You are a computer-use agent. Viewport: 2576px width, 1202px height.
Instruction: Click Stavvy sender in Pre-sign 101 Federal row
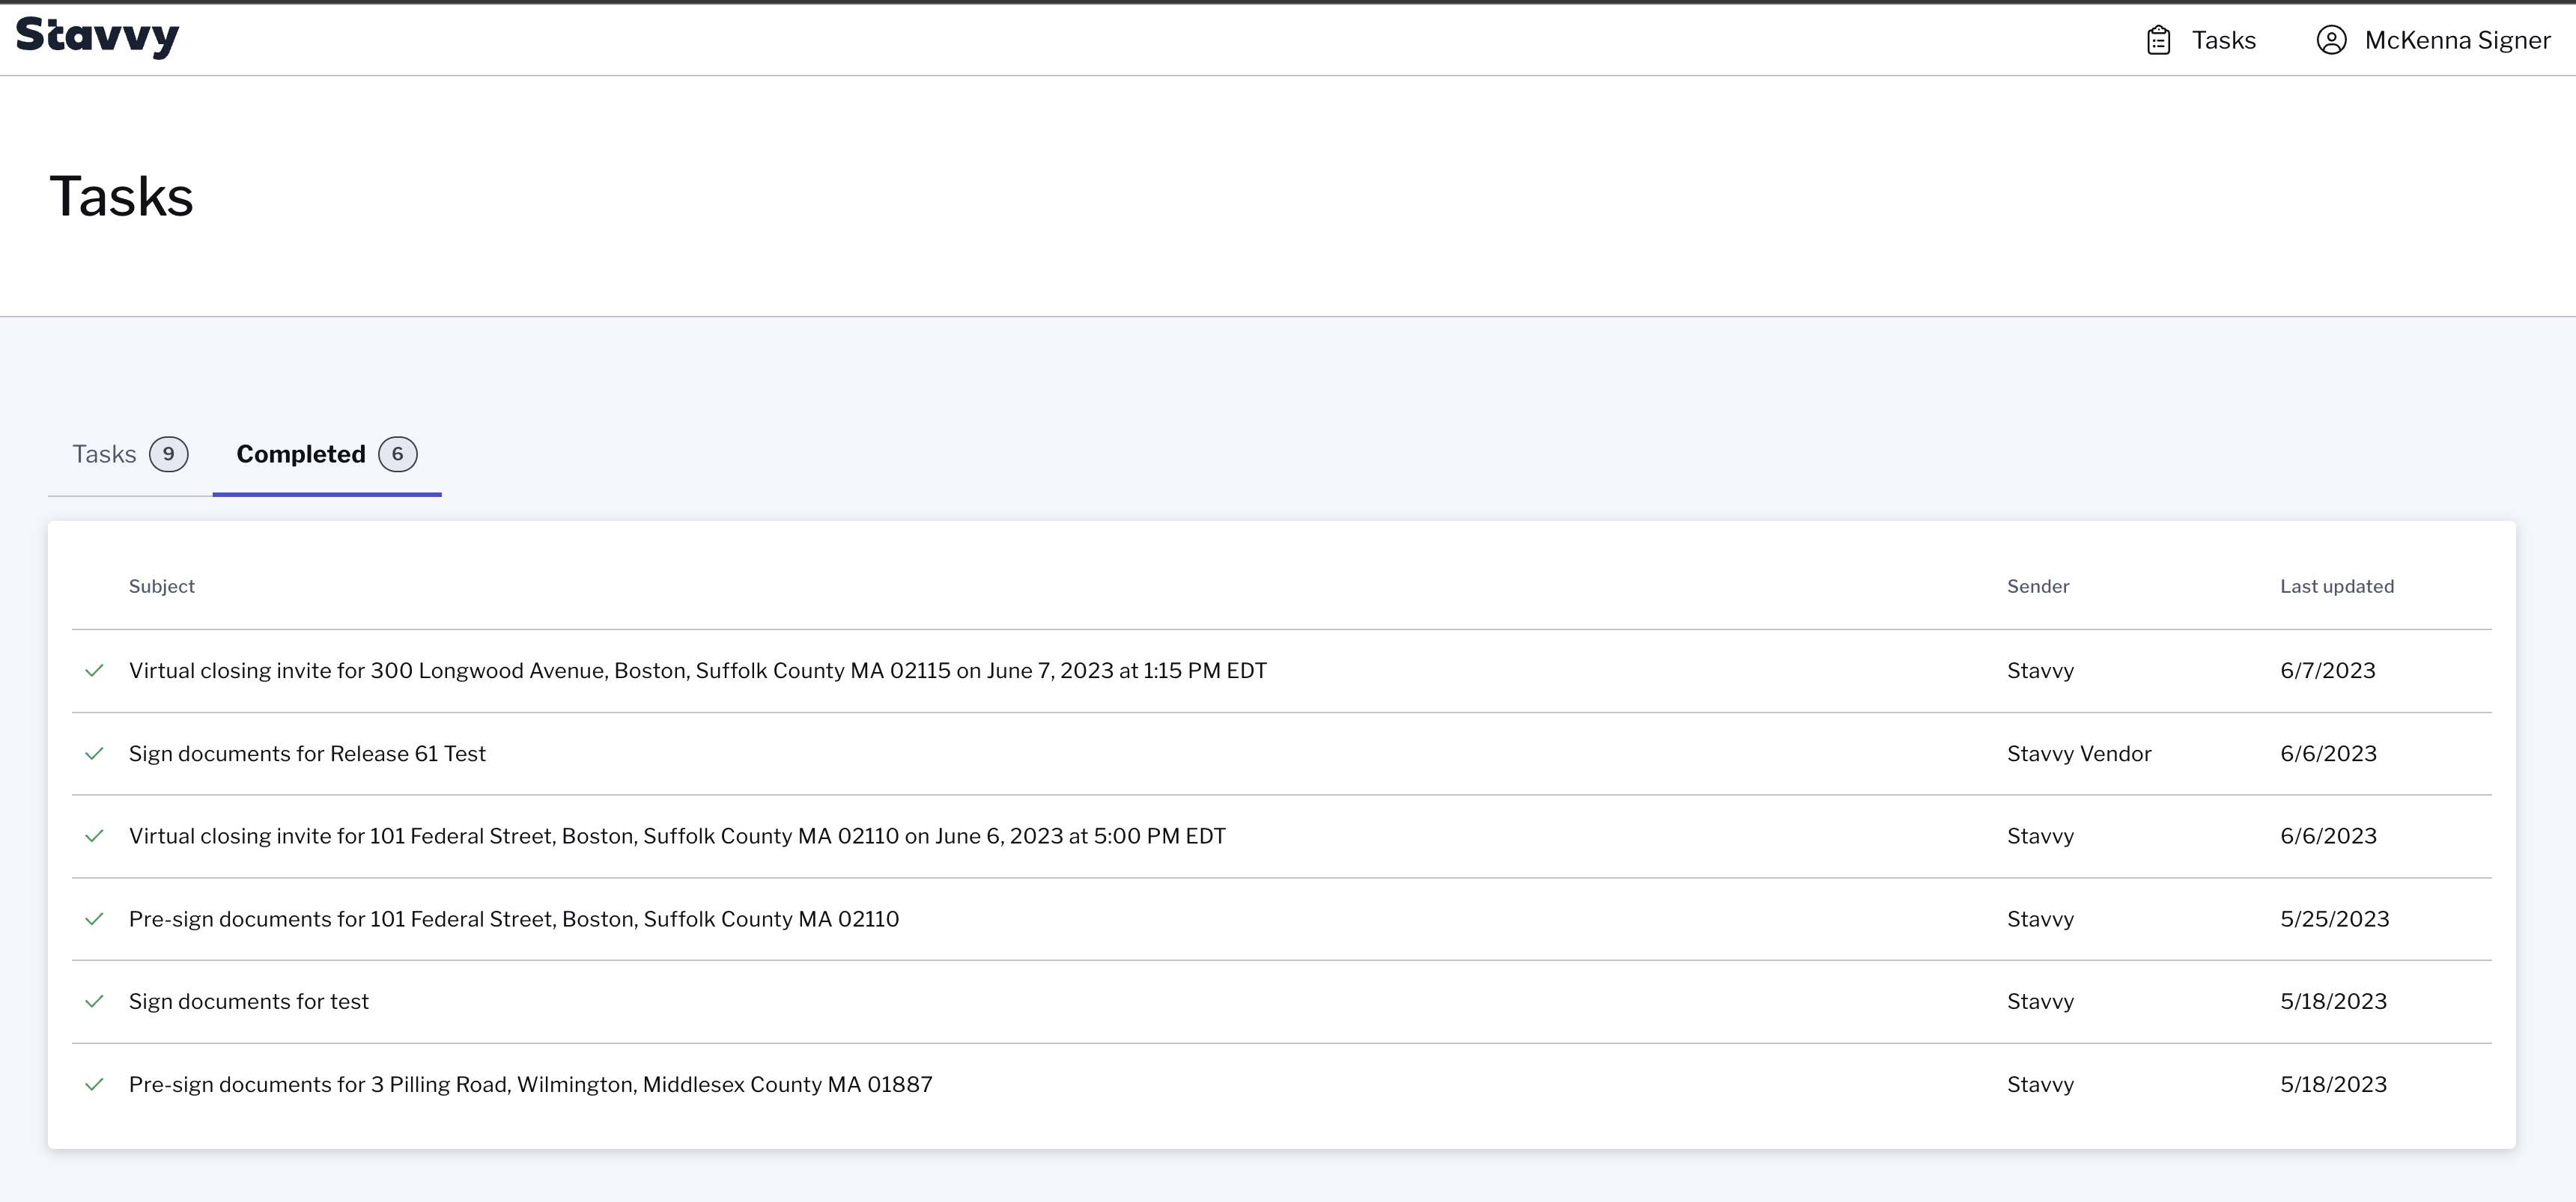coord(2040,919)
